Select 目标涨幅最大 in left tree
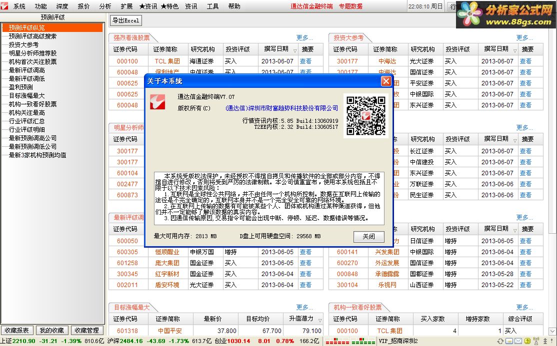 (26, 96)
